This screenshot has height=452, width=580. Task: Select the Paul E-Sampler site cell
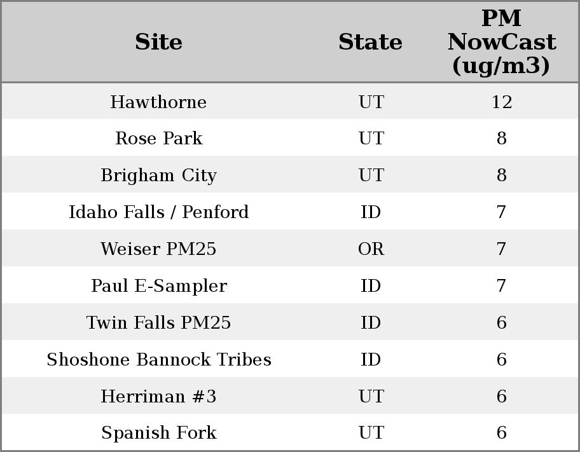(158, 286)
